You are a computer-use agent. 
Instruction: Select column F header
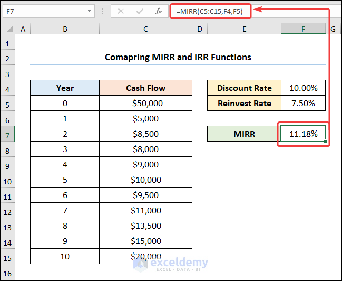(303, 29)
